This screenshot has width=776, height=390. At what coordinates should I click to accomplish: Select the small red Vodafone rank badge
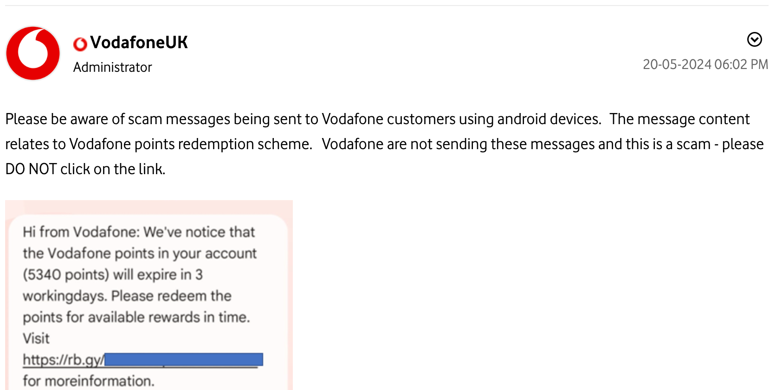80,44
